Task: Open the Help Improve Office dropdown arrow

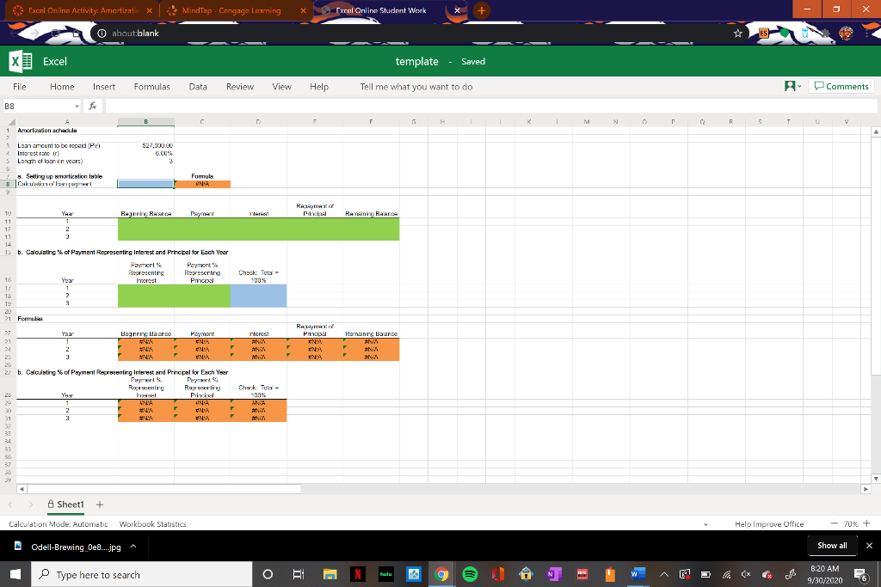Action: click(705, 523)
